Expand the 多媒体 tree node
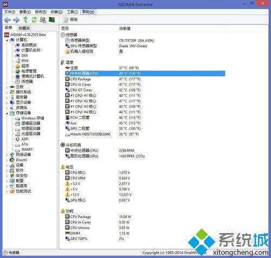The image size is (271, 258). click(x=7, y=108)
